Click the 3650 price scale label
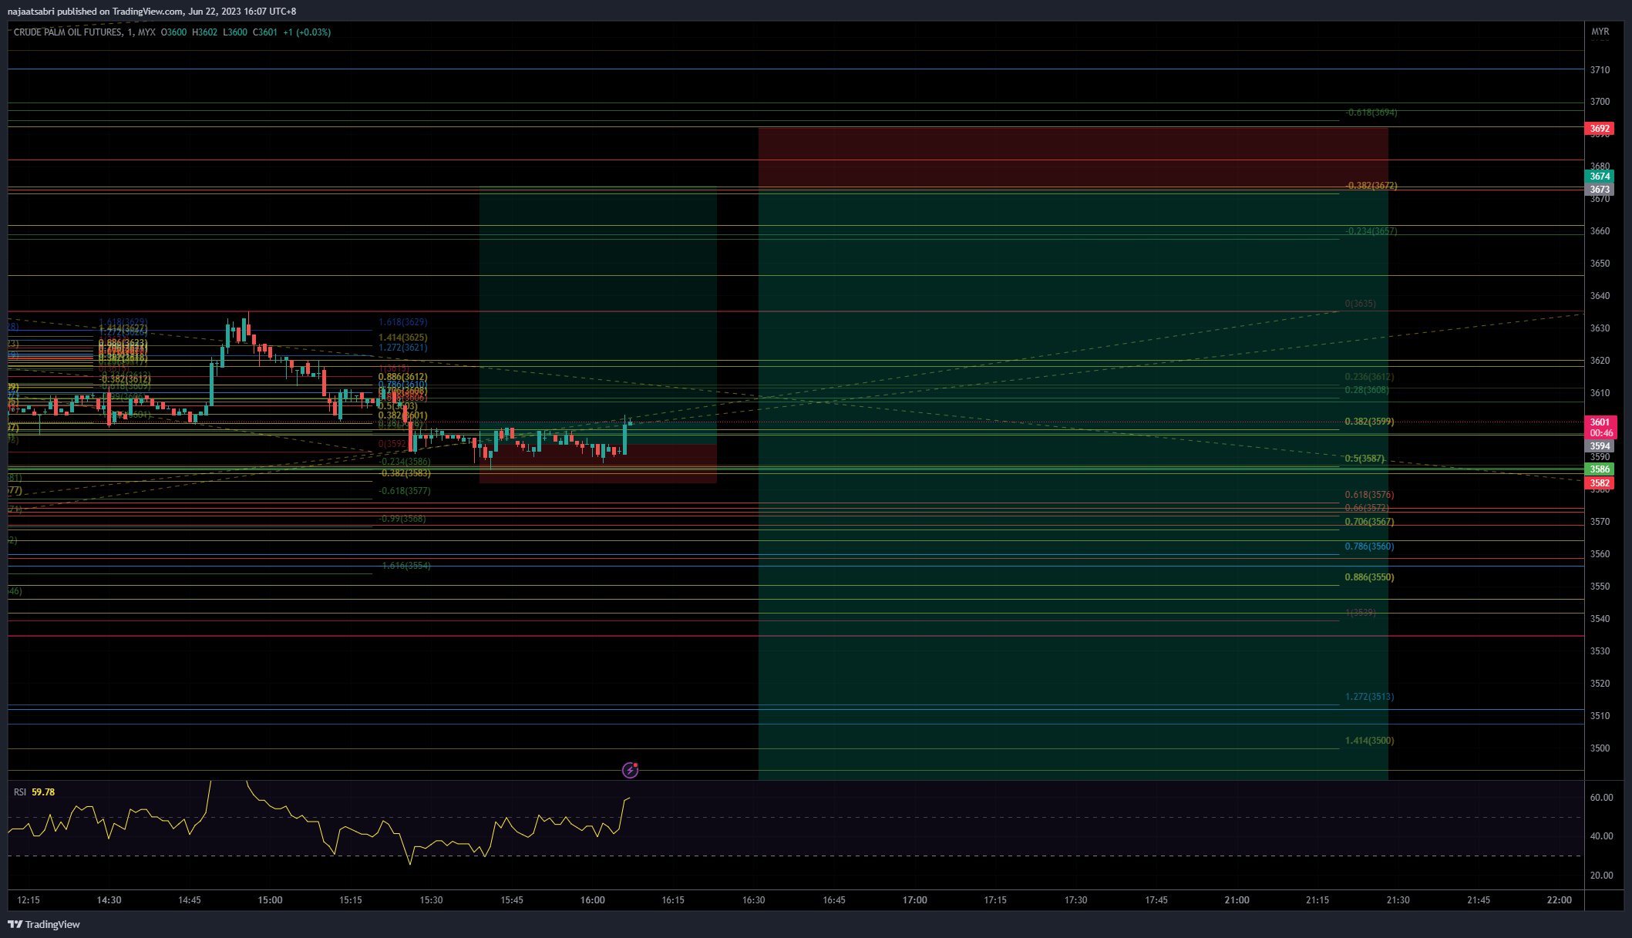1632x938 pixels. pos(1600,264)
